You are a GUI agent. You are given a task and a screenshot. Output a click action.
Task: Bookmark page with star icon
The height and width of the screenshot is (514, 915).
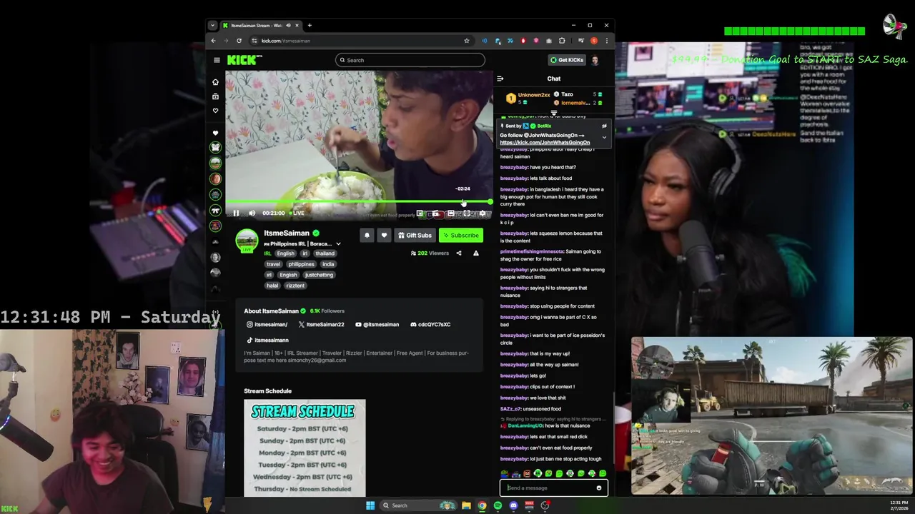coord(467,41)
